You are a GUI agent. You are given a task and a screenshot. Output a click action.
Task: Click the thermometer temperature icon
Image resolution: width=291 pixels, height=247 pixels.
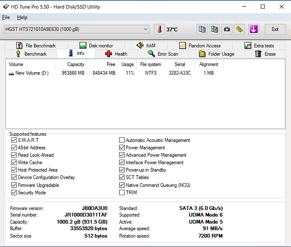(159, 29)
